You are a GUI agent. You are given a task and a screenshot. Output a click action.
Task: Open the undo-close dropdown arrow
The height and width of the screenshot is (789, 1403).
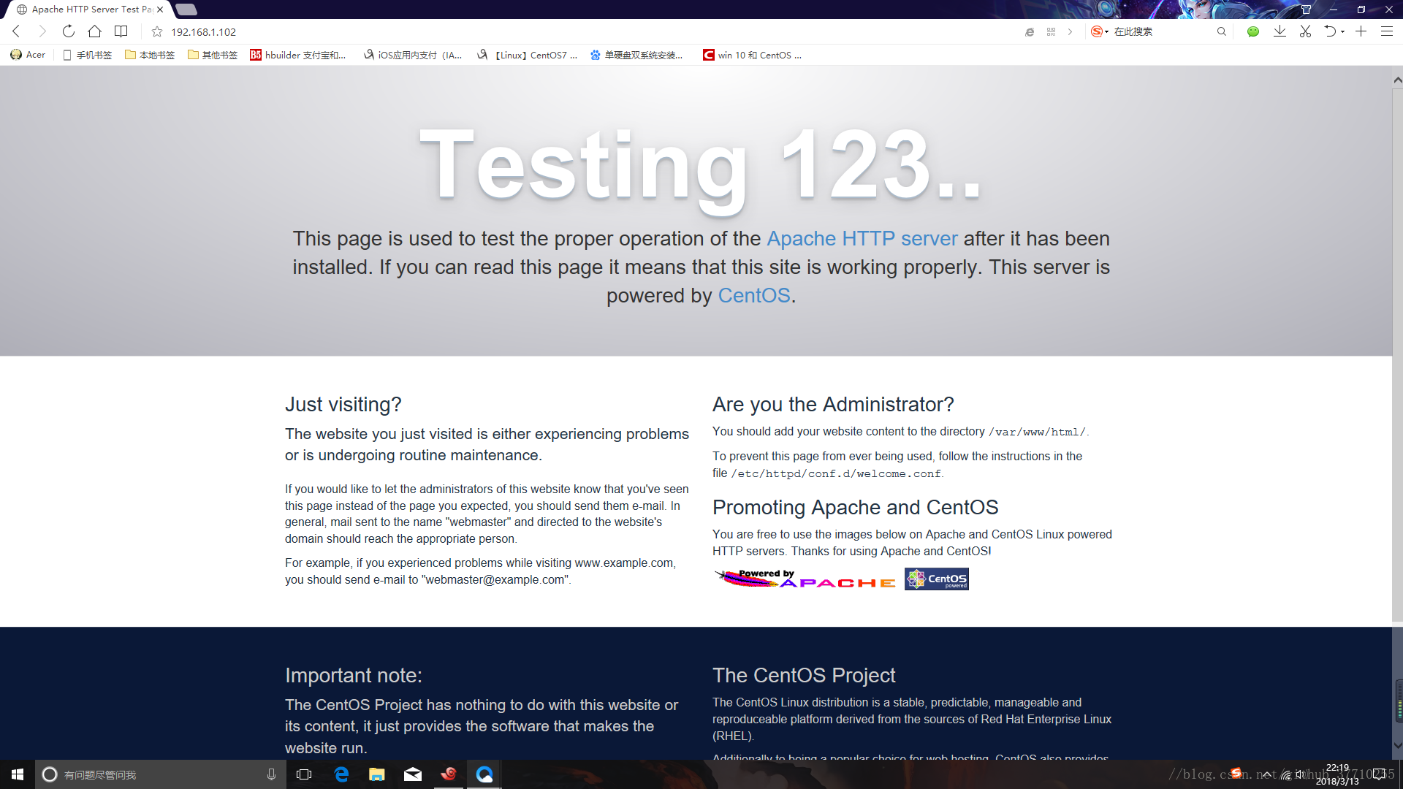(1343, 32)
